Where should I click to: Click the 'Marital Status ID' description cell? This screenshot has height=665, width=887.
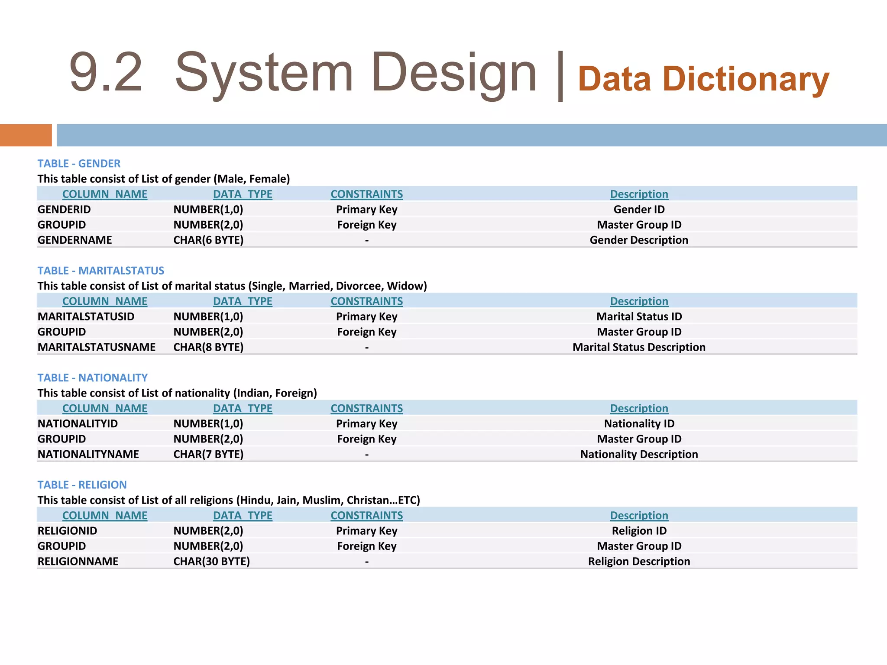pos(639,316)
